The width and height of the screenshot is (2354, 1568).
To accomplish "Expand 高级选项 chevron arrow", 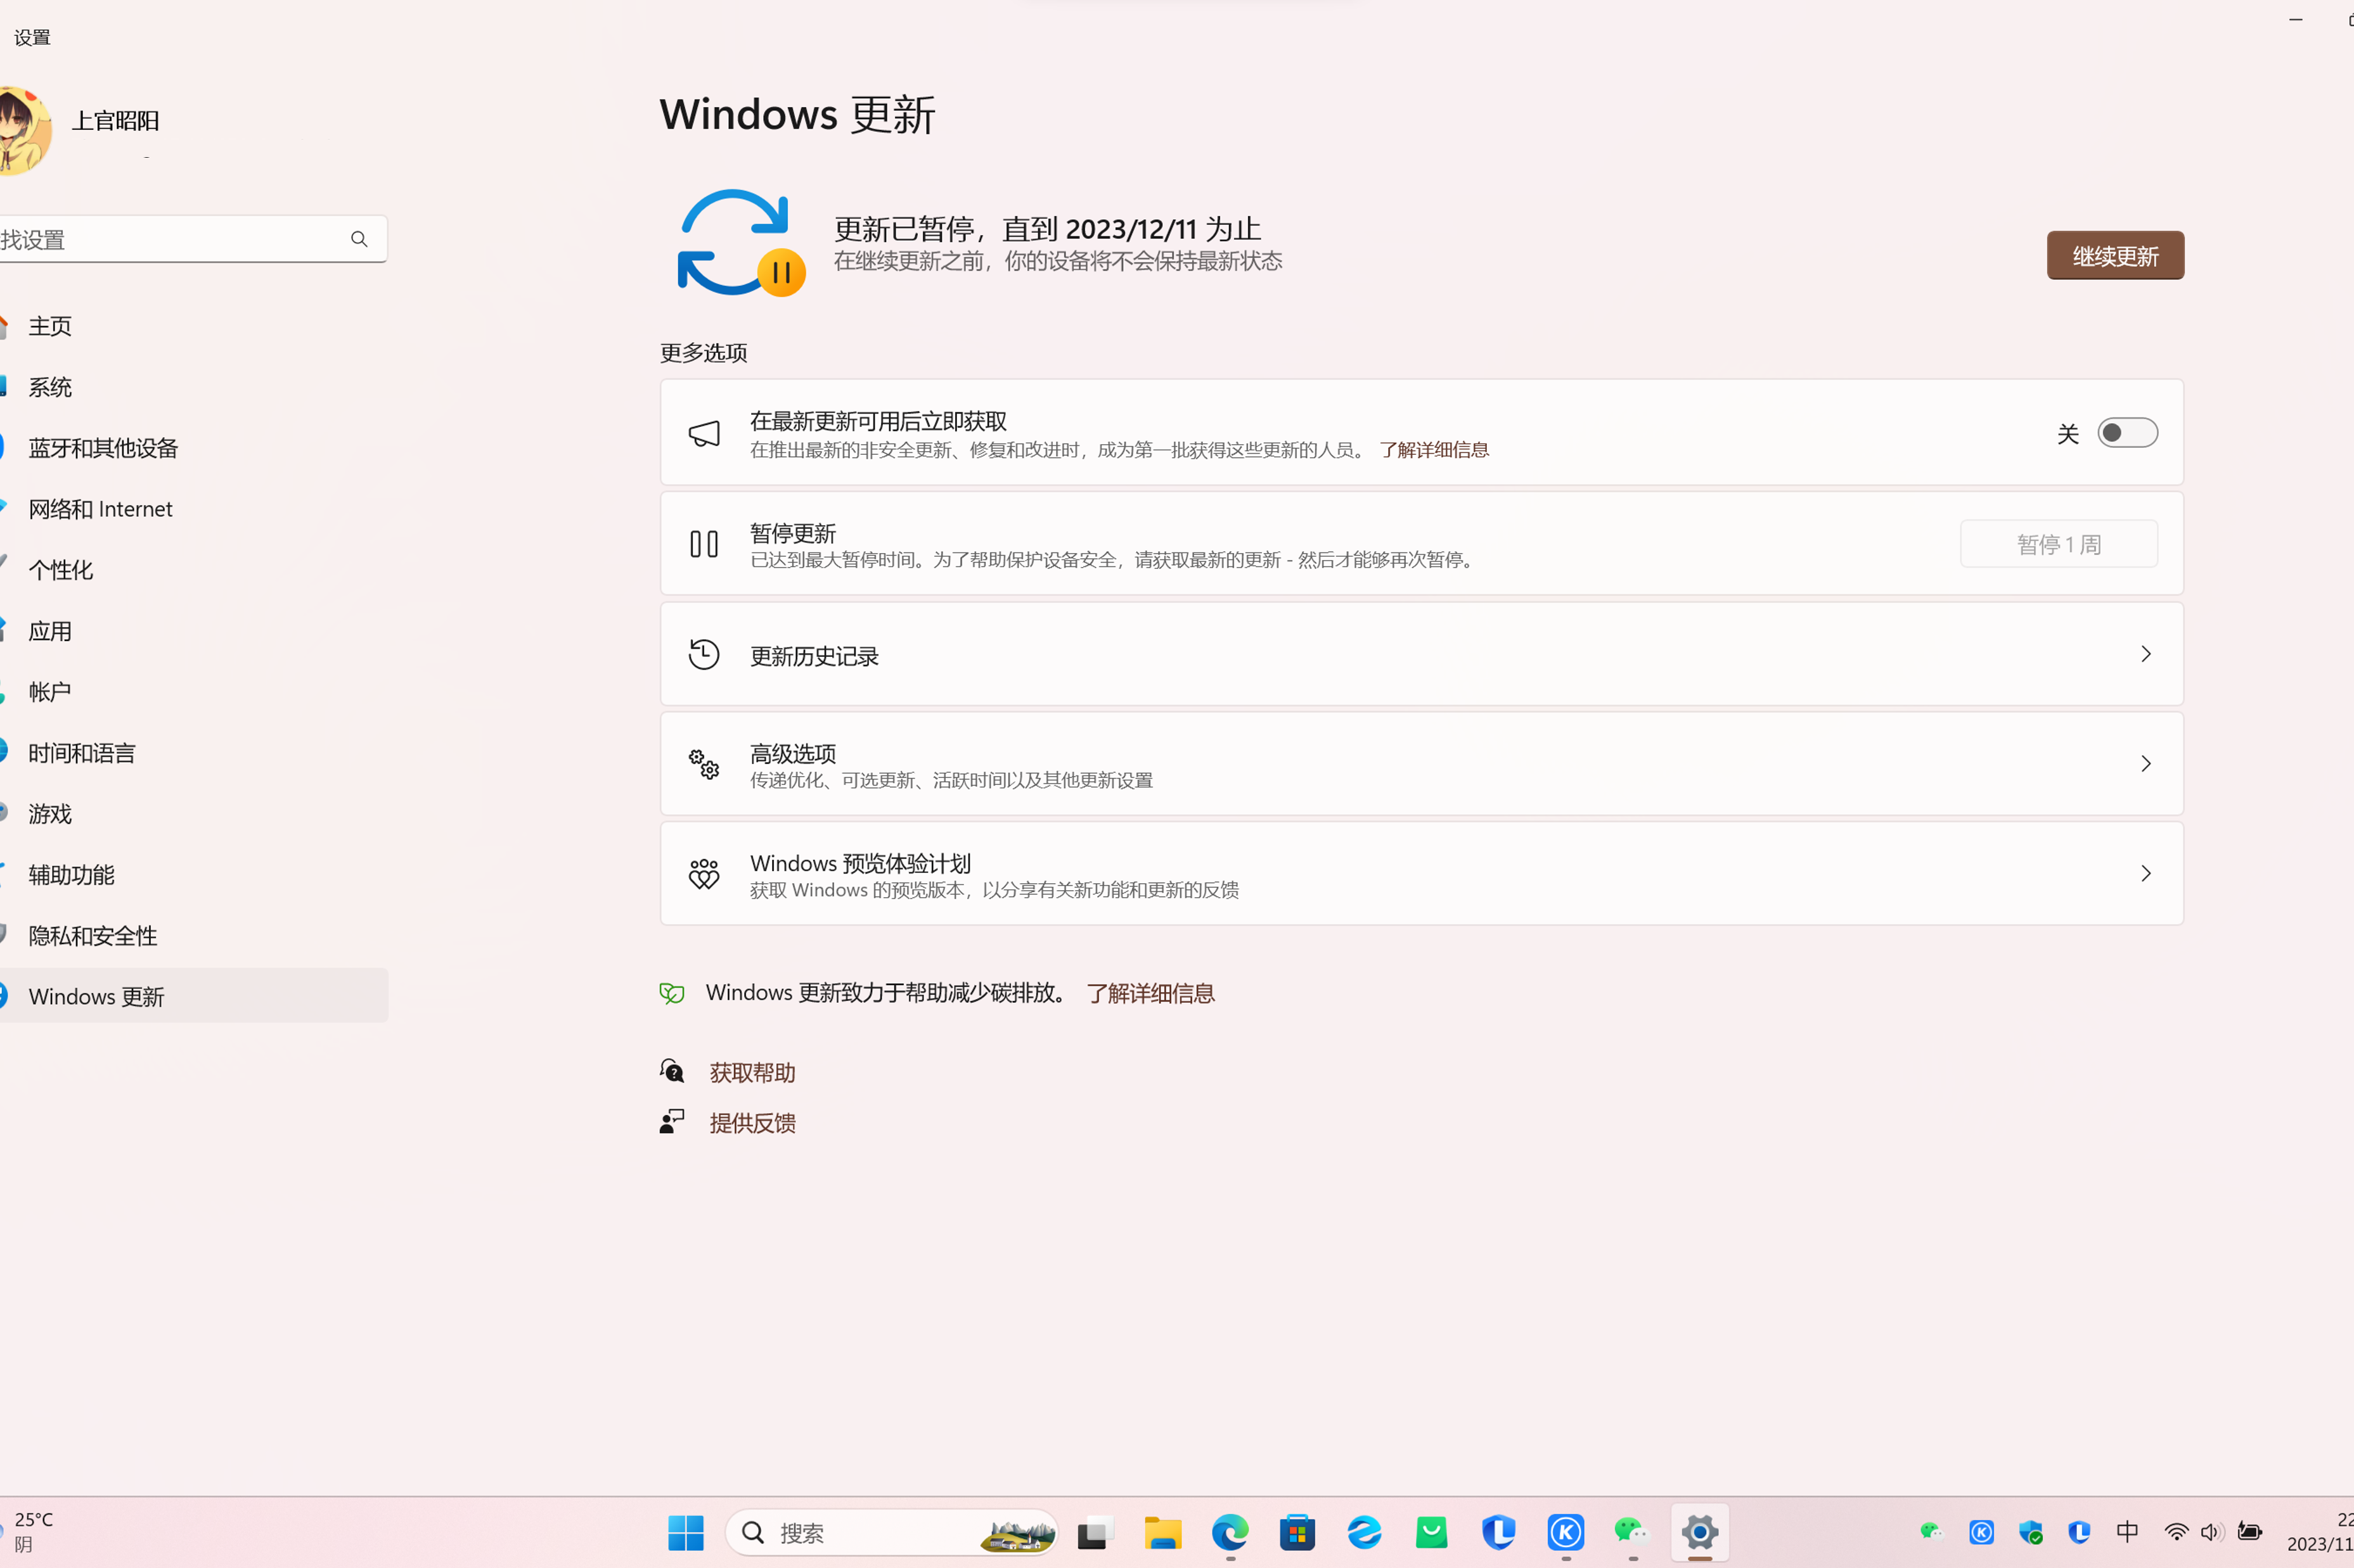I will coord(2145,763).
